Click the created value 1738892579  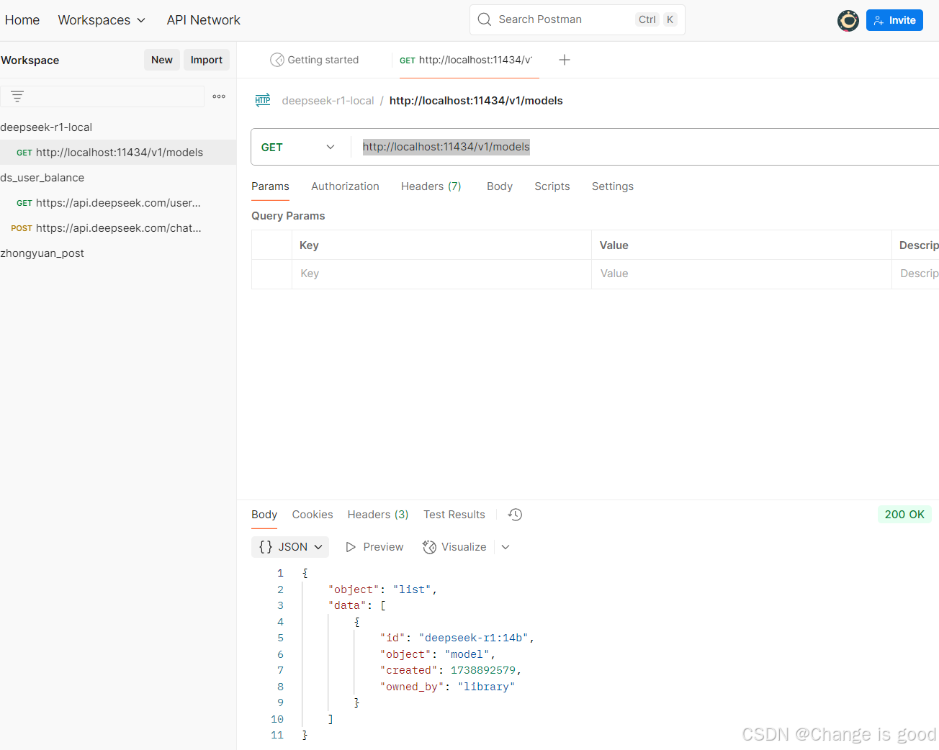click(x=483, y=670)
